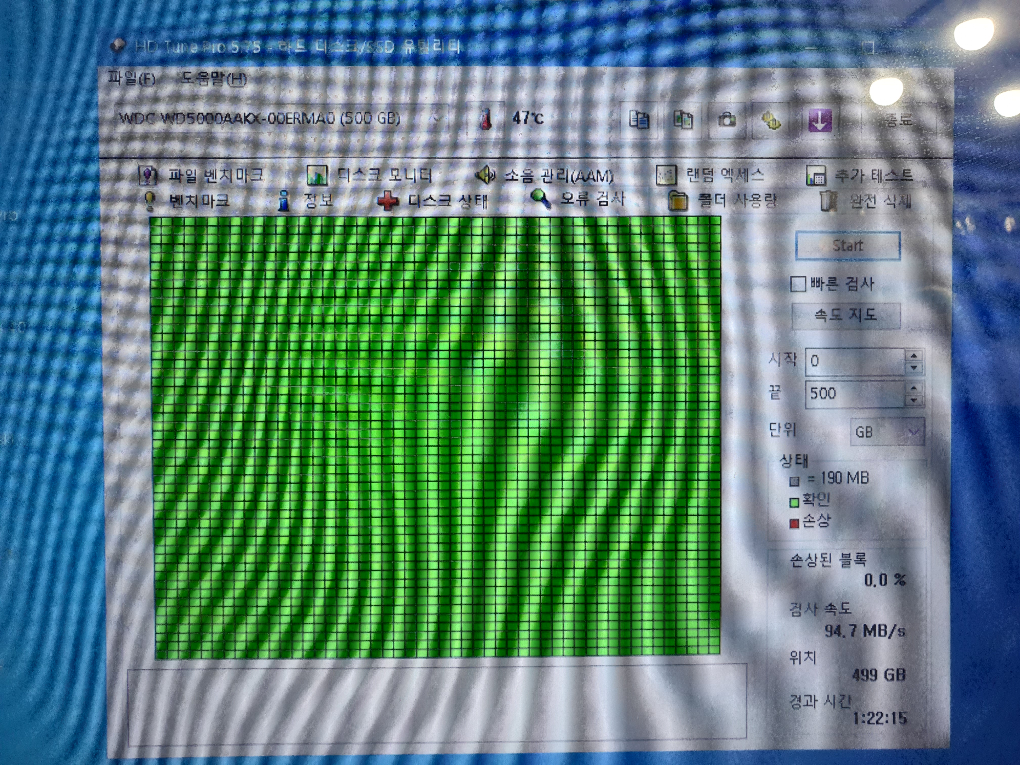Click the purple download arrow icon
Viewport: 1020px width, 765px height.
[820, 121]
